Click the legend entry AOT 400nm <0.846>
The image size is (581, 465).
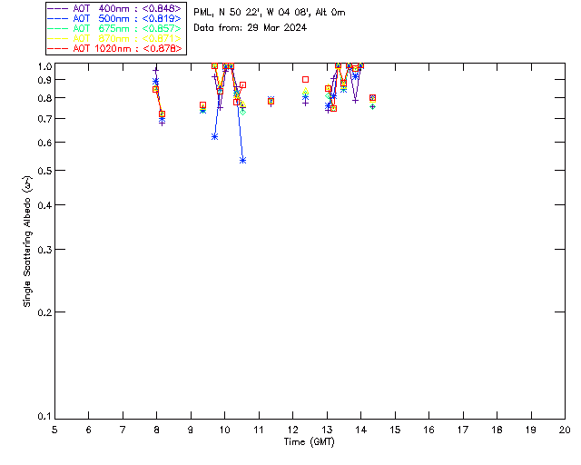[x=115, y=8]
